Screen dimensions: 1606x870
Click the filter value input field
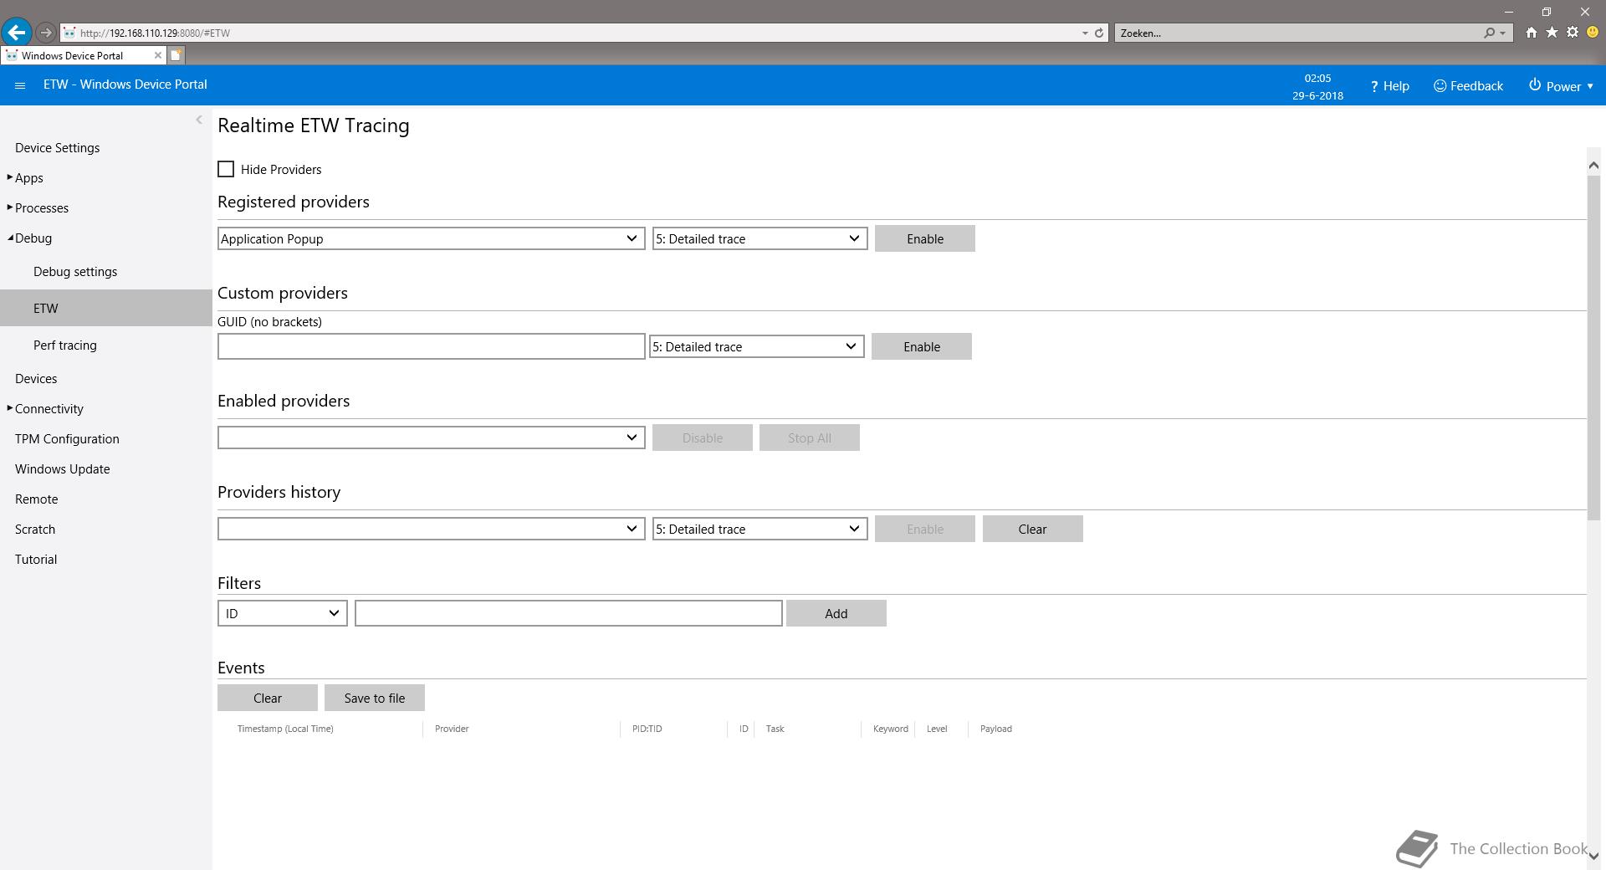pyautogui.click(x=569, y=613)
